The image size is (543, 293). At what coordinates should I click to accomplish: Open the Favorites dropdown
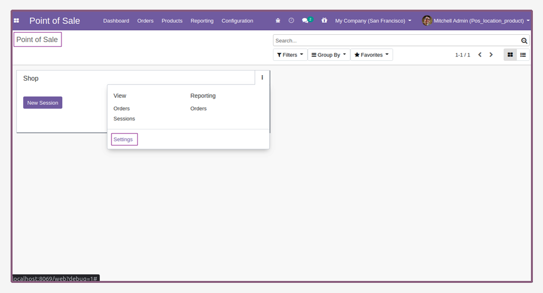(372, 55)
